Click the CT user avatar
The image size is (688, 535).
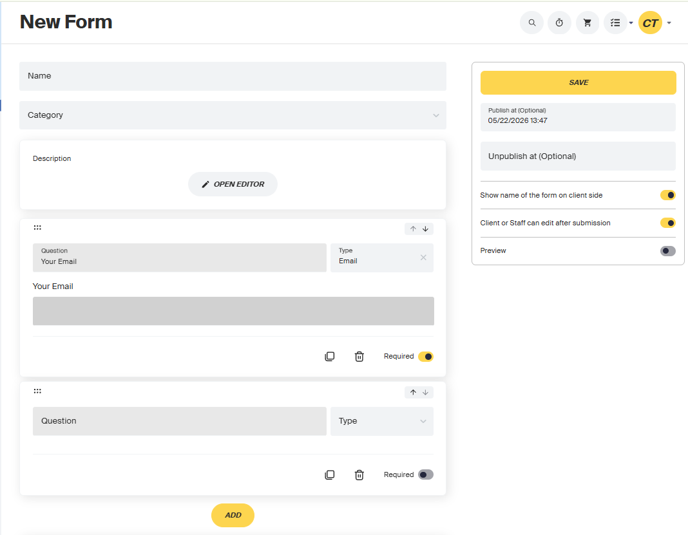tap(650, 23)
